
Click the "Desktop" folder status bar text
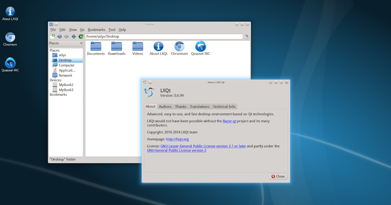63,159
